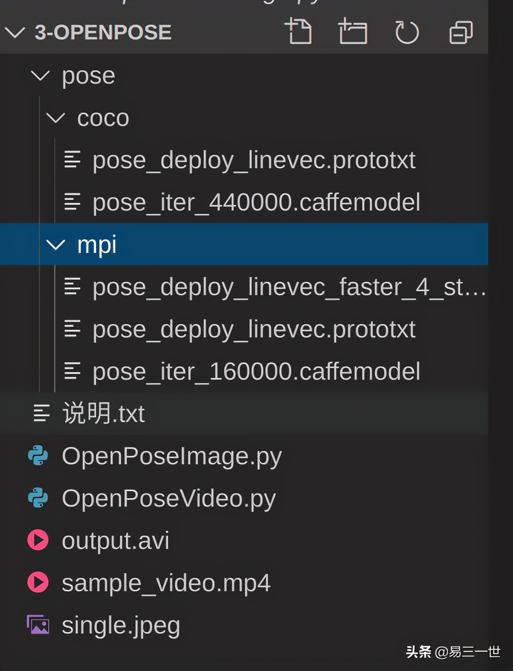Open pose_iter_440000.caffemodel
This screenshot has height=671, width=513.
(256, 202)
